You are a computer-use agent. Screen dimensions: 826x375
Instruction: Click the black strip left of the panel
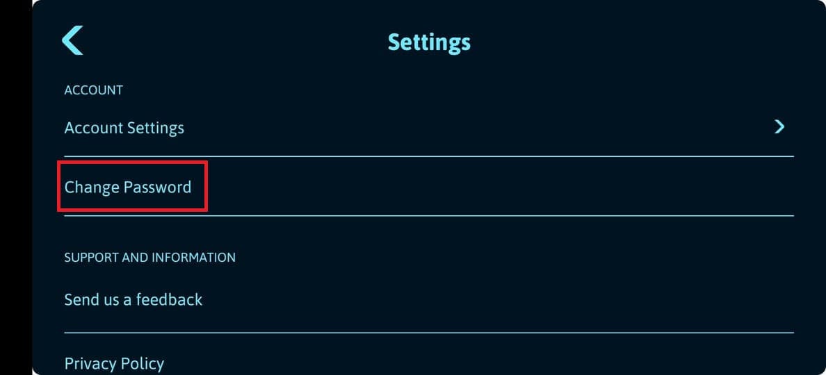pyautogui.click(x=15, y=187)
